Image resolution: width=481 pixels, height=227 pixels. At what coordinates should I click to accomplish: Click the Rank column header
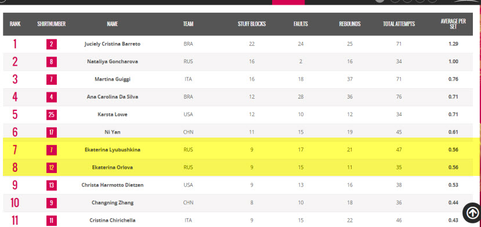15,24
